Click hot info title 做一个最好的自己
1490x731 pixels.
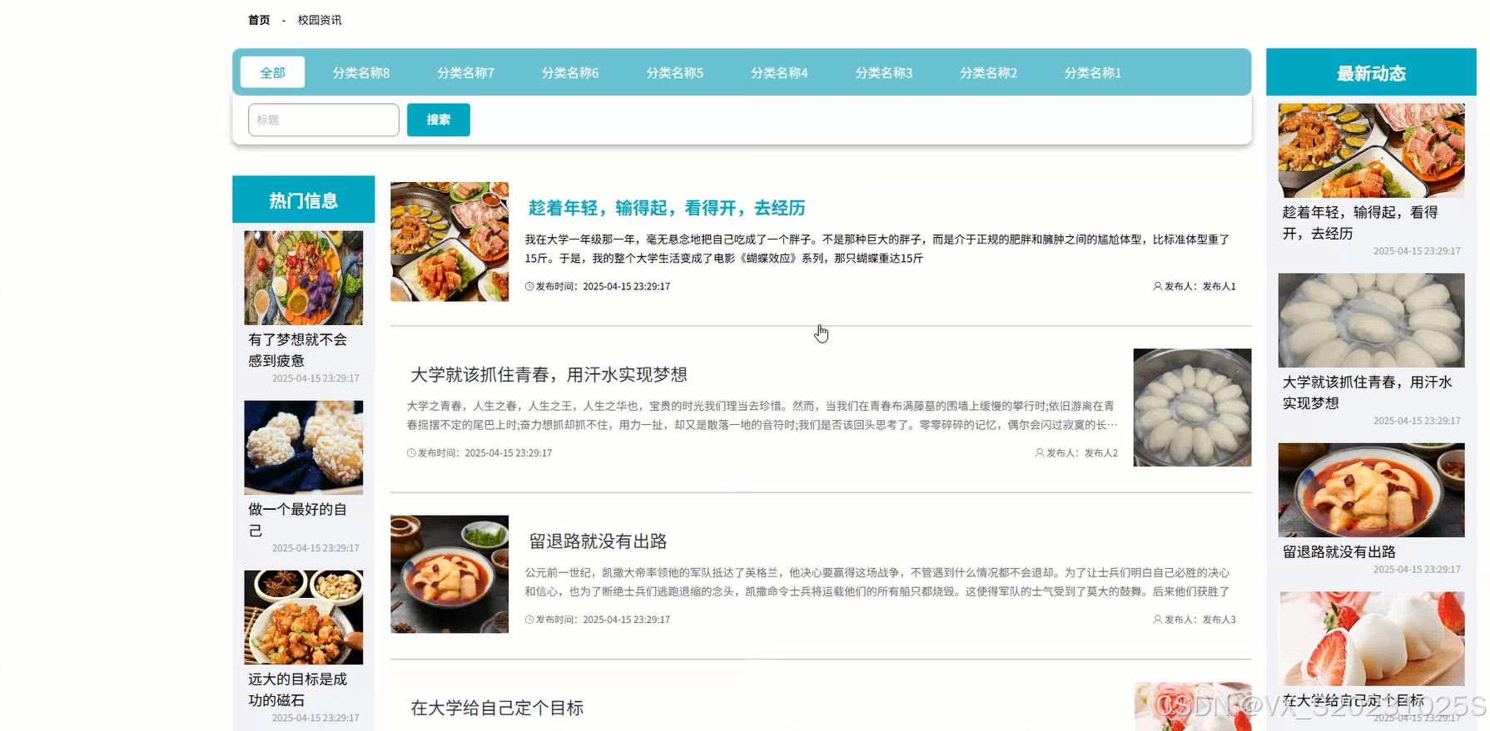click(x=298, y=520)
